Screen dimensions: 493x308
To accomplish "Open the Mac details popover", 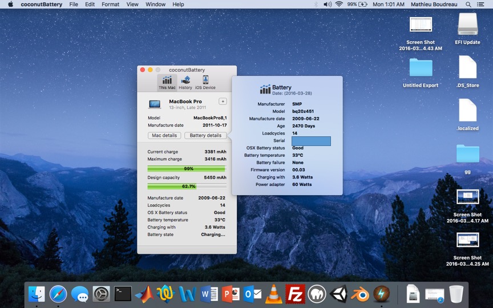I will pos(164,136).
